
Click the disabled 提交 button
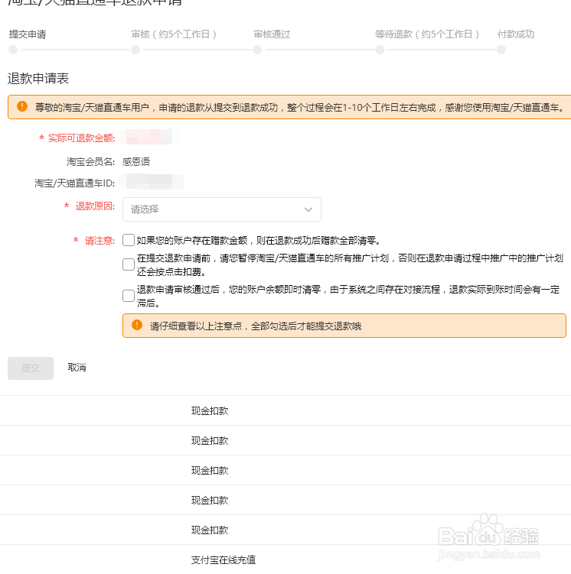coord(31,368)
